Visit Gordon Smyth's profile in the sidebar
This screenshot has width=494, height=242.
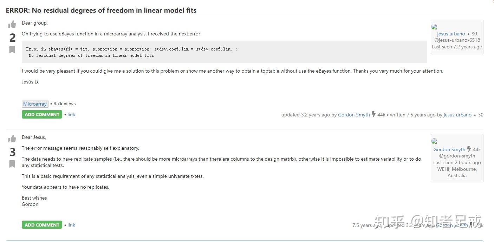(x=449, y=149)
